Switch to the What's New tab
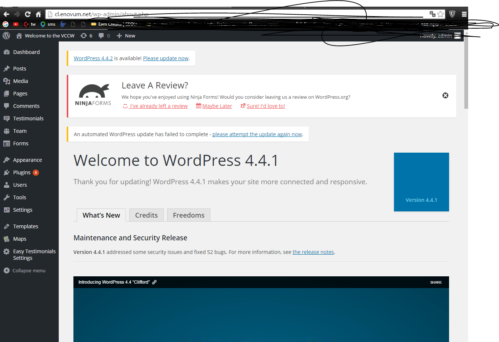Screen dimensions: 499x342 click(x=101, y=215)
